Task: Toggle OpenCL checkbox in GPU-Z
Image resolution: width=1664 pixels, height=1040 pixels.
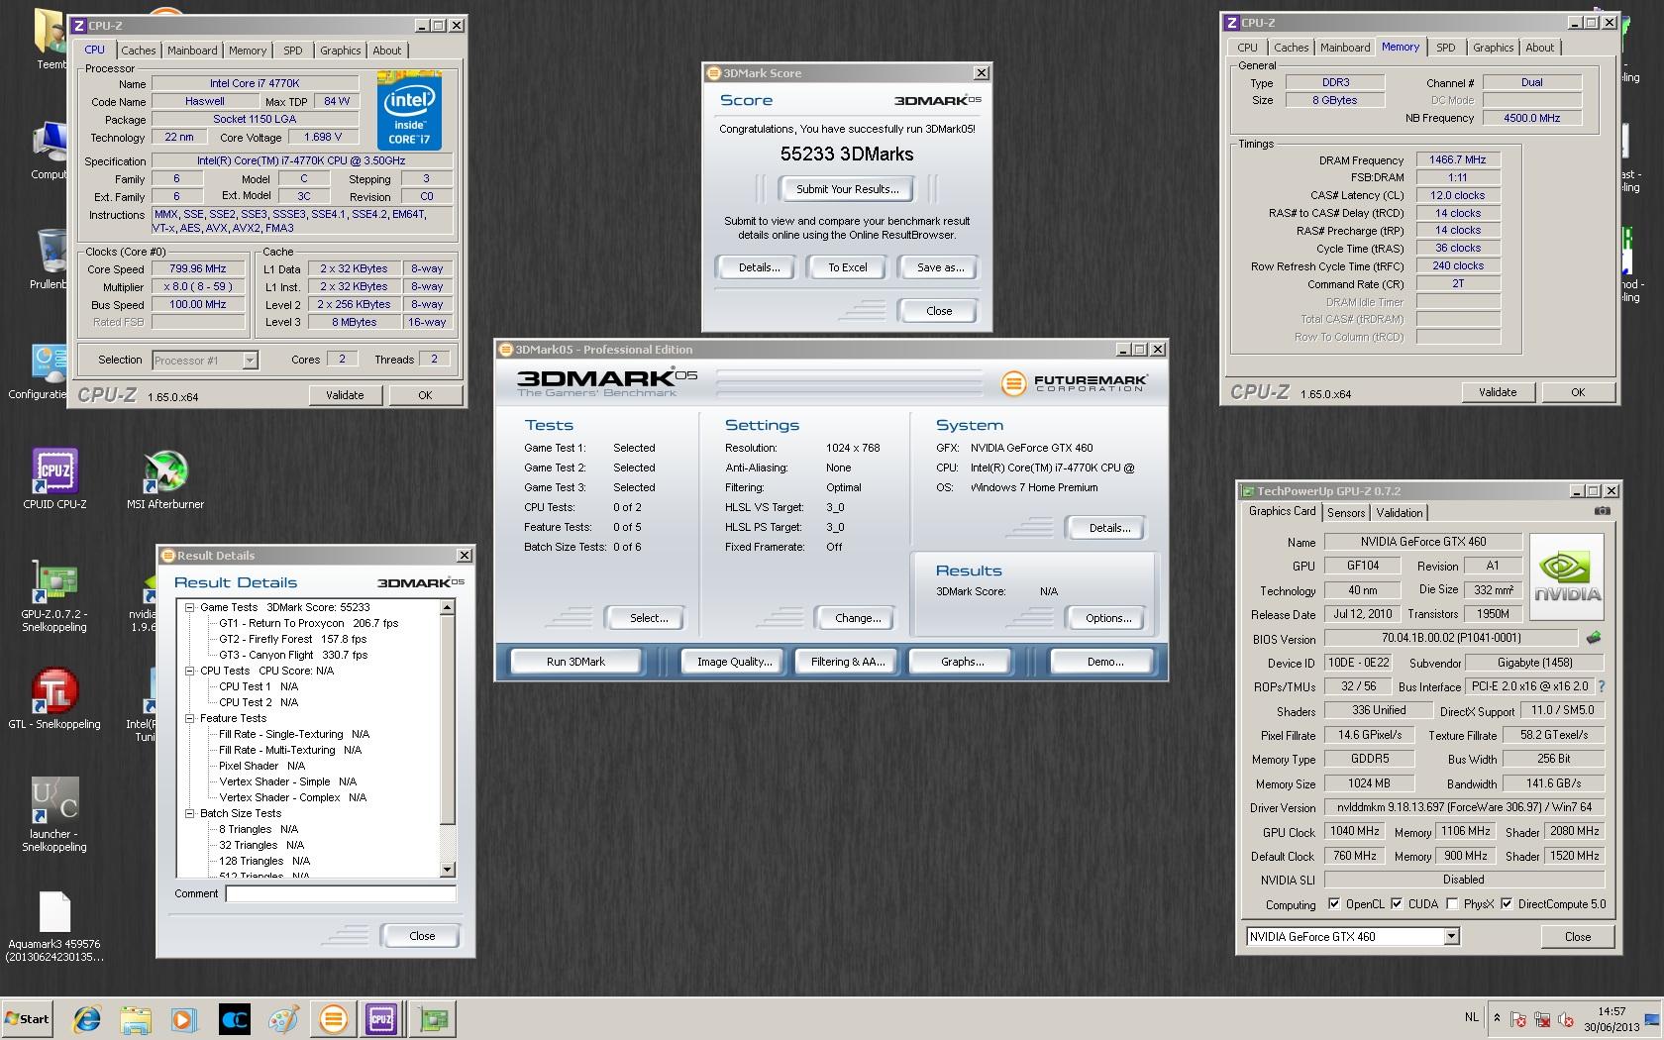Action: click(x=1333, y=904)
